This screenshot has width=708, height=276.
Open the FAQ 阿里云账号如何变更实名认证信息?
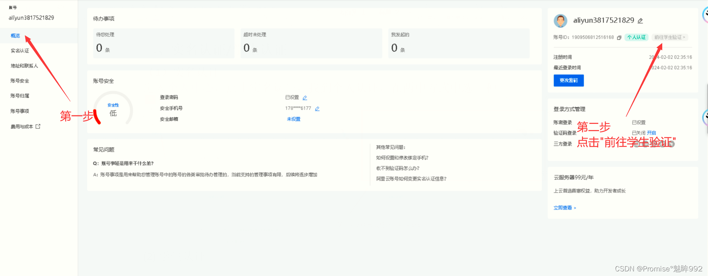[x=411, y=179]
